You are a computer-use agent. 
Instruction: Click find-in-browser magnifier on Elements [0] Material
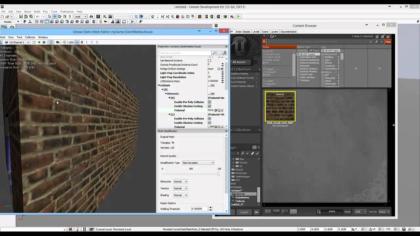(219, 110)
